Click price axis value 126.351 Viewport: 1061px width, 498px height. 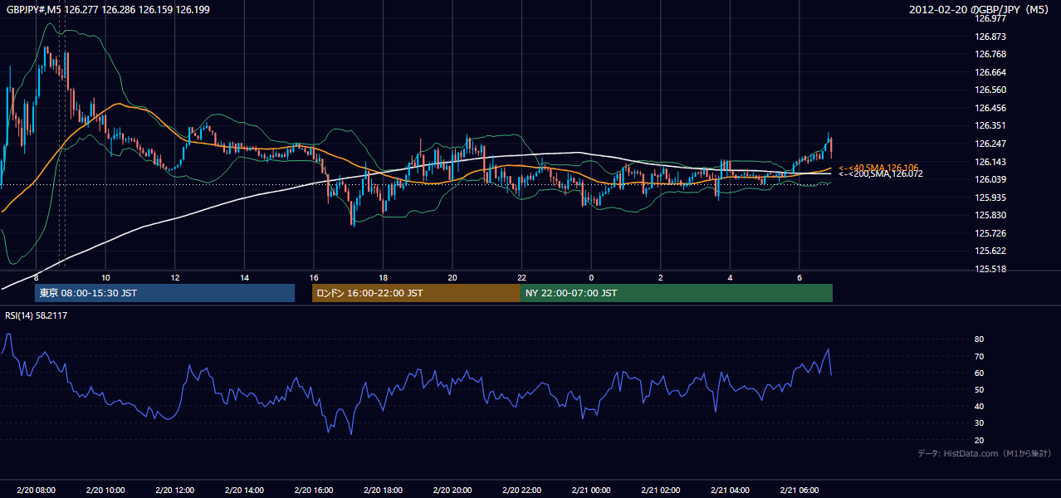(990, 126)
